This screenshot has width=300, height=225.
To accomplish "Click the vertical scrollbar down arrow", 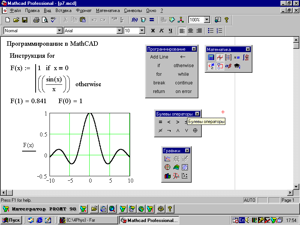I will click(x=296, y=186).
